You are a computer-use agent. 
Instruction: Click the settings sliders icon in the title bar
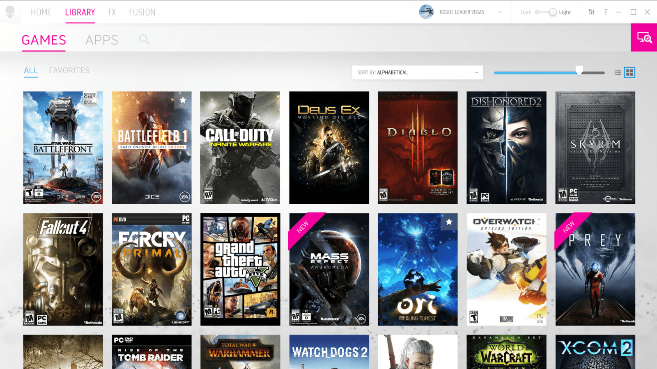(x=591, y=12)
